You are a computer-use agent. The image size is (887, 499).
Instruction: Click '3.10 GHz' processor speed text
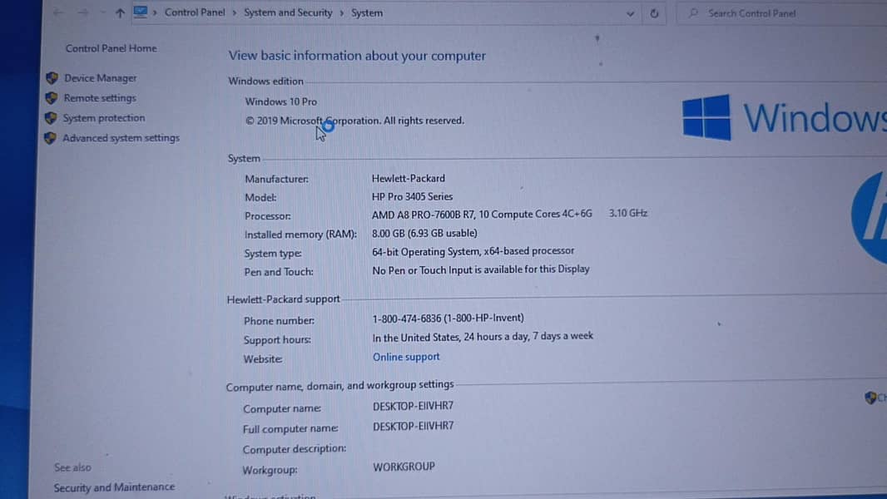point(628,213)
